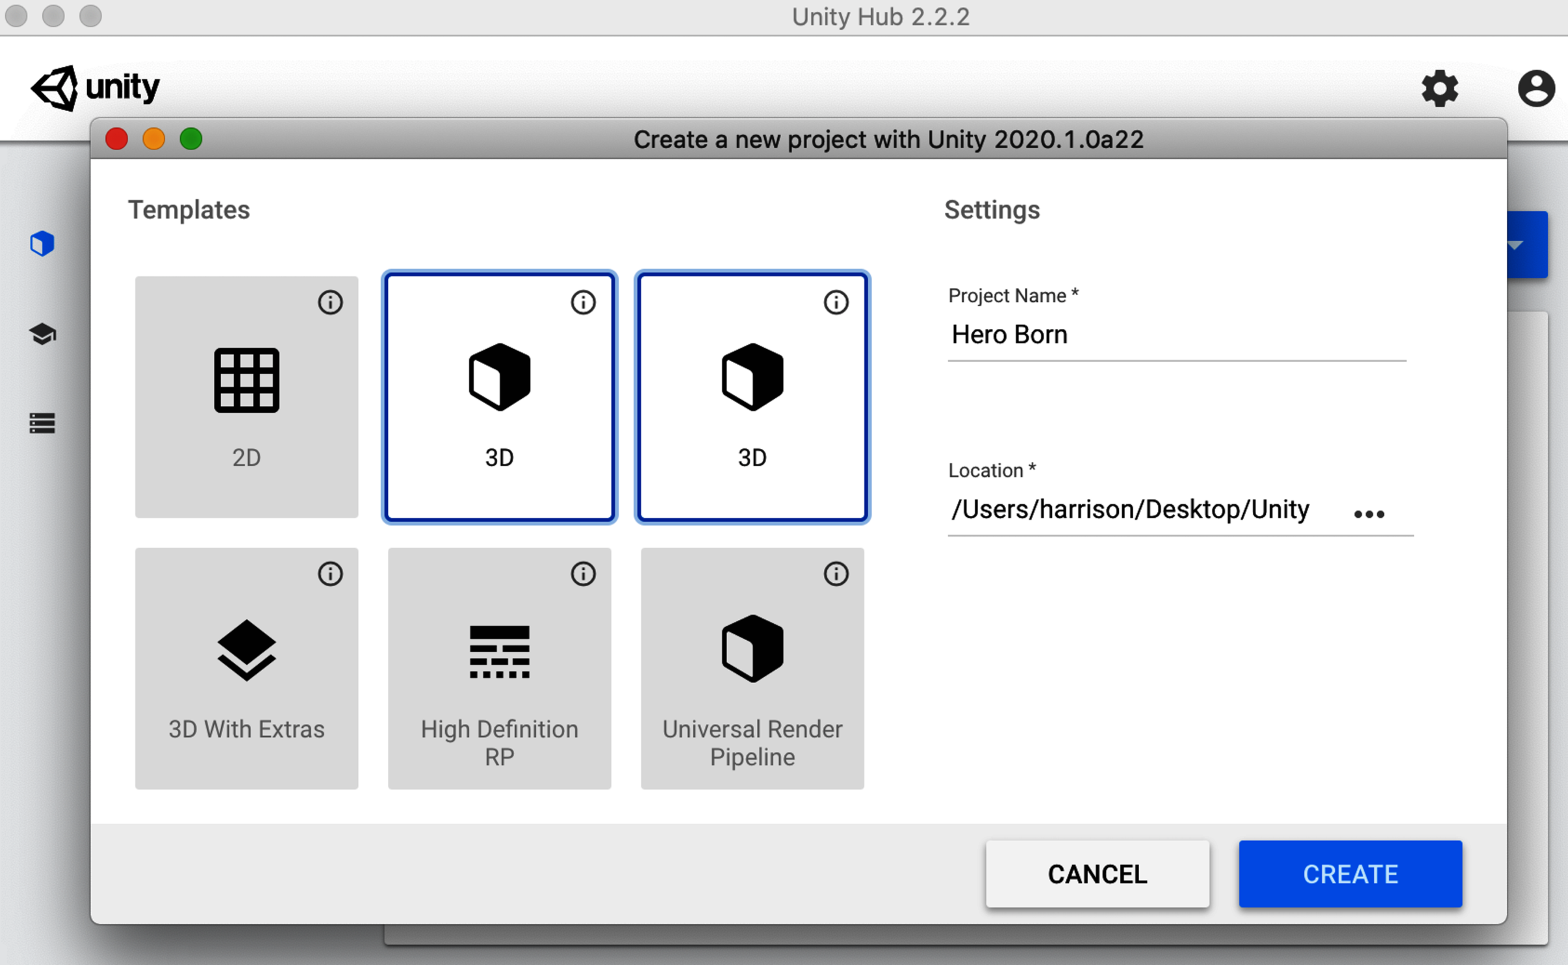Select the 2D template

click(x=246, y=397)
